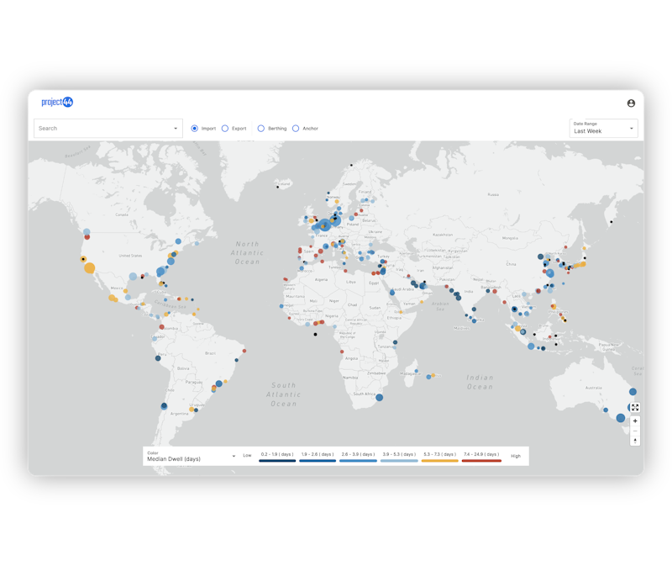Click the fullscreen map icon
Image resolution: width=672 pixels, height=566 pixels.
(x=635, y=408)
